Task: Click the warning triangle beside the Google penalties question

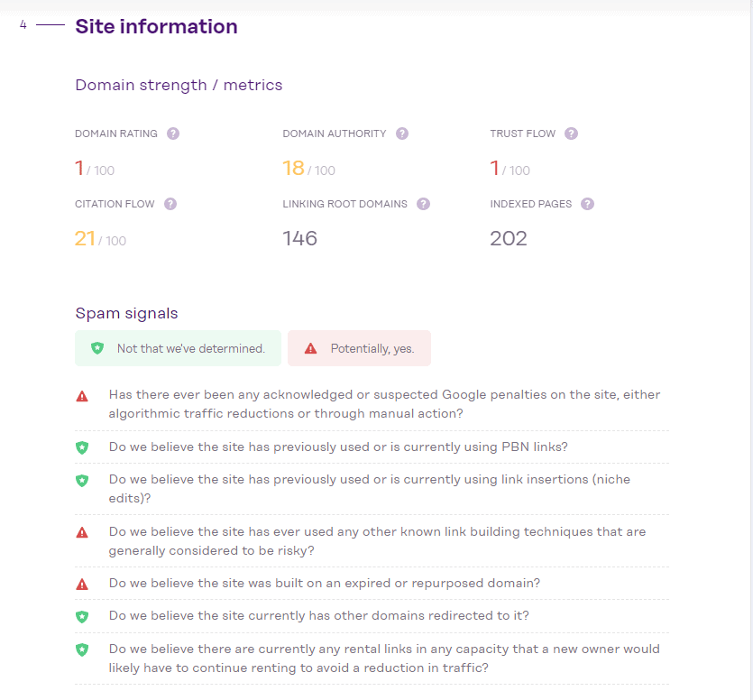Action: [x=82, y=394]
